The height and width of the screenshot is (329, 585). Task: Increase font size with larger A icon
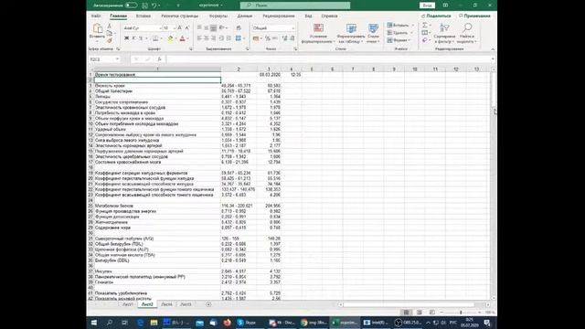tap(180, 28)
